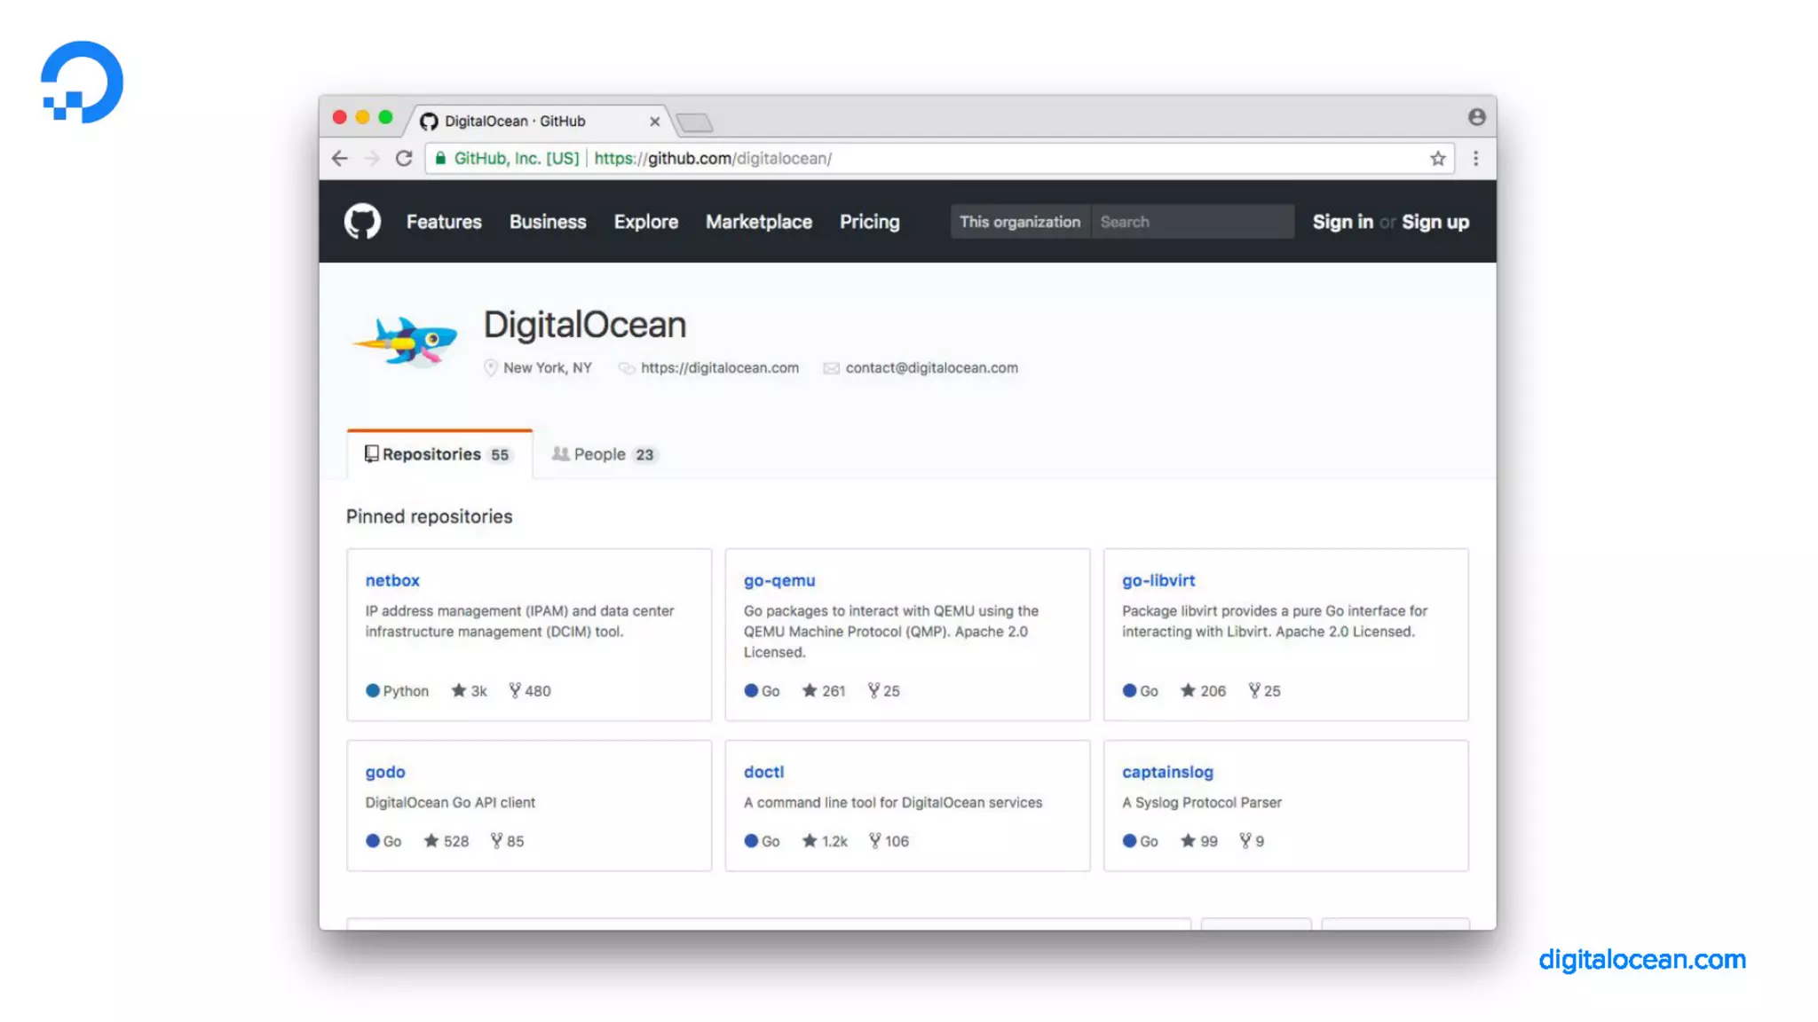Click the fork count 9 on captainslog
The width and height of the screenshot is (1818, 1022).
tap(1252, 841)
